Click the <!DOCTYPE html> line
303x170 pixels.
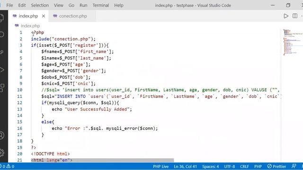pyautogui.click(x=50, y=154)
